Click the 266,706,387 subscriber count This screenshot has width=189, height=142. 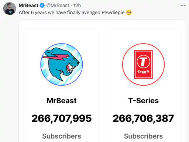[x=143, y=118]
